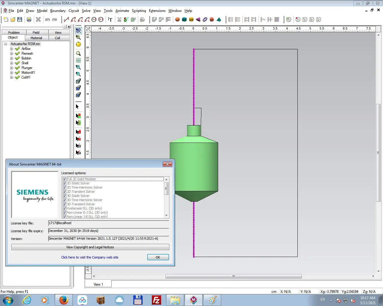Image resolution: width=383 pixels, height=306 pixels.
Task: Select the Add Line drawing tool
Action: click(66, 19)
